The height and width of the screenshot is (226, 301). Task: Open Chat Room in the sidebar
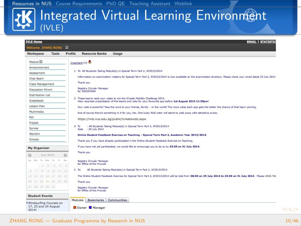[x=36, y=78]
